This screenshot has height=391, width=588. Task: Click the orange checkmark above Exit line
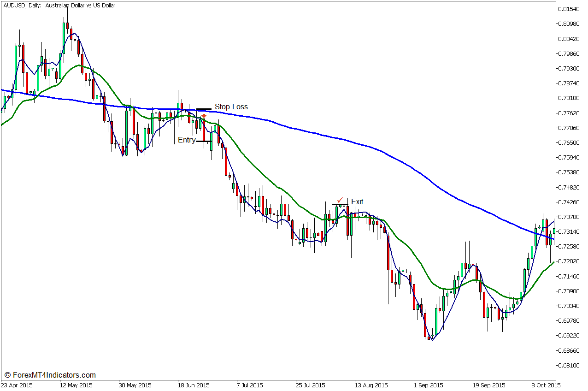(340, 200)
